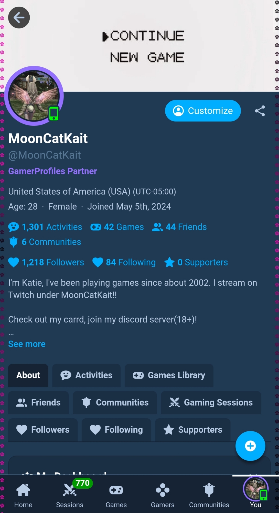
Task: Open the 6 Communities stat link
Action: click(x=45, y=242)
